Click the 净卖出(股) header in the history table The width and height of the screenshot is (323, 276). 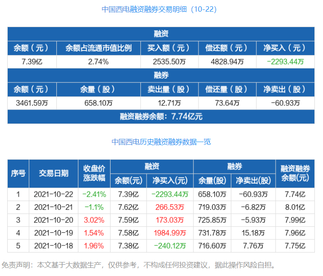point(254,181)
